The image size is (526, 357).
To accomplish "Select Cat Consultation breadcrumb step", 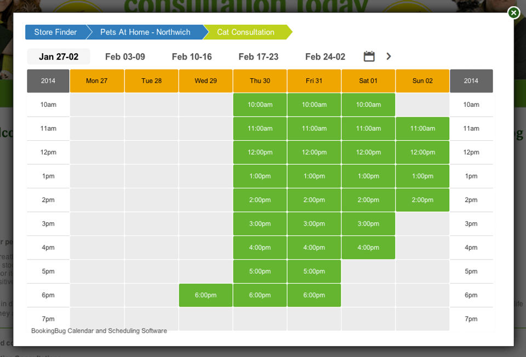I will [245, 32].
